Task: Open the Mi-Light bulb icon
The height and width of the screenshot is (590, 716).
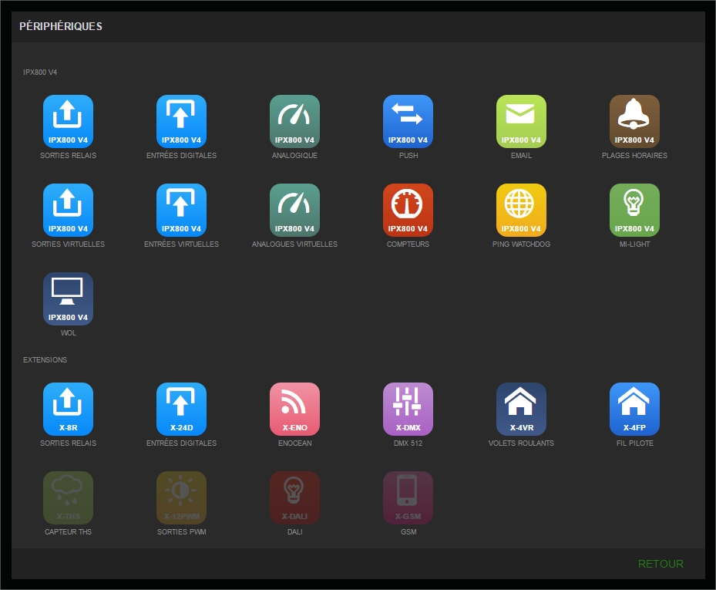Action: coord(634,210)
